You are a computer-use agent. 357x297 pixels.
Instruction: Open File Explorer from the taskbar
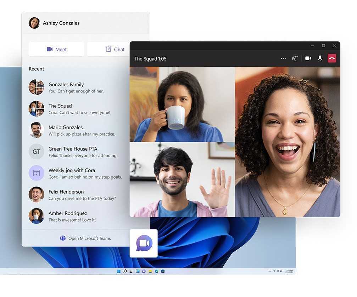[150, 271]
